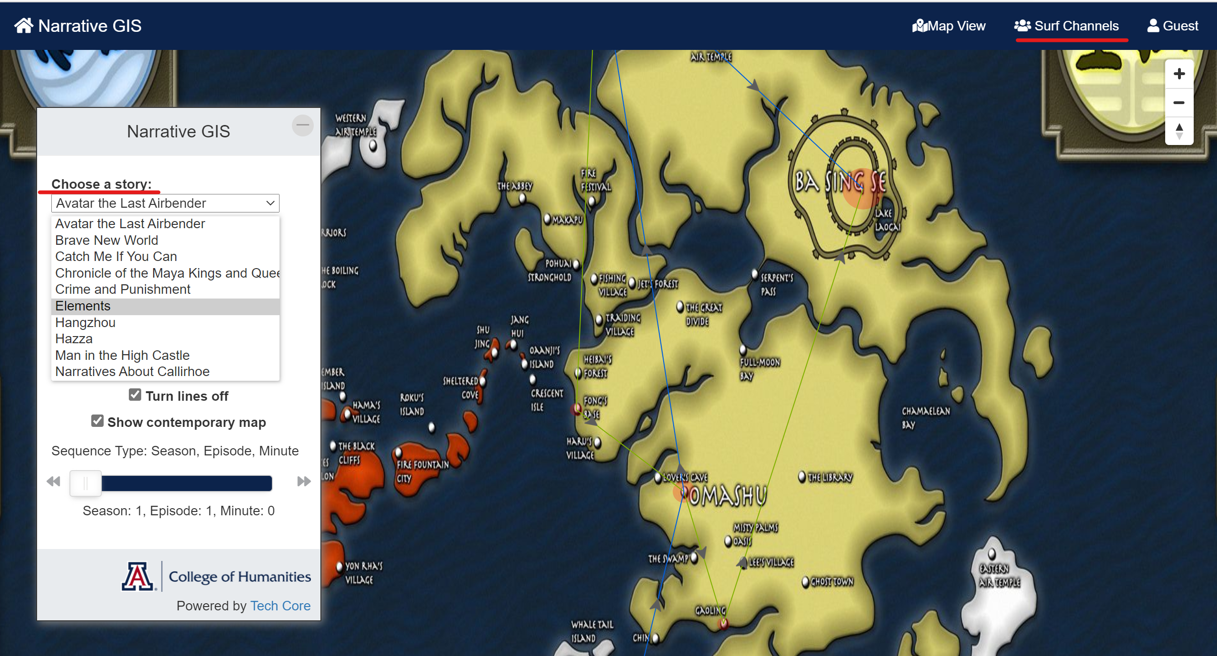Viewport: 1217px width, 656px height.
Task: Click the Library location marker
Action: click(802, 476)
